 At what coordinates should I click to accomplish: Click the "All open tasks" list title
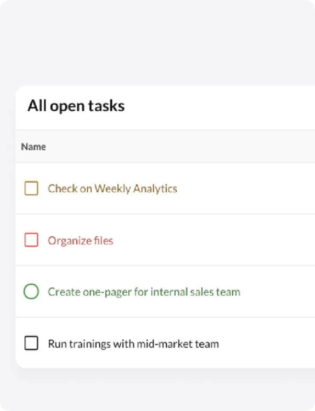pyautogui.click(x=76, y=106)
